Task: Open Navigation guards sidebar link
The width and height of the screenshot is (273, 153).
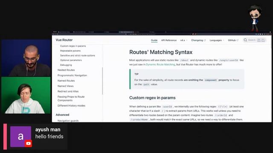Action: tap(68, 121)
